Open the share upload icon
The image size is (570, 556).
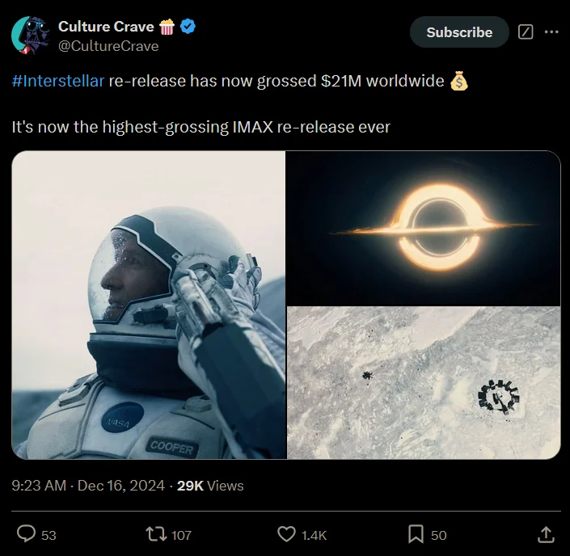coord(546,534)
